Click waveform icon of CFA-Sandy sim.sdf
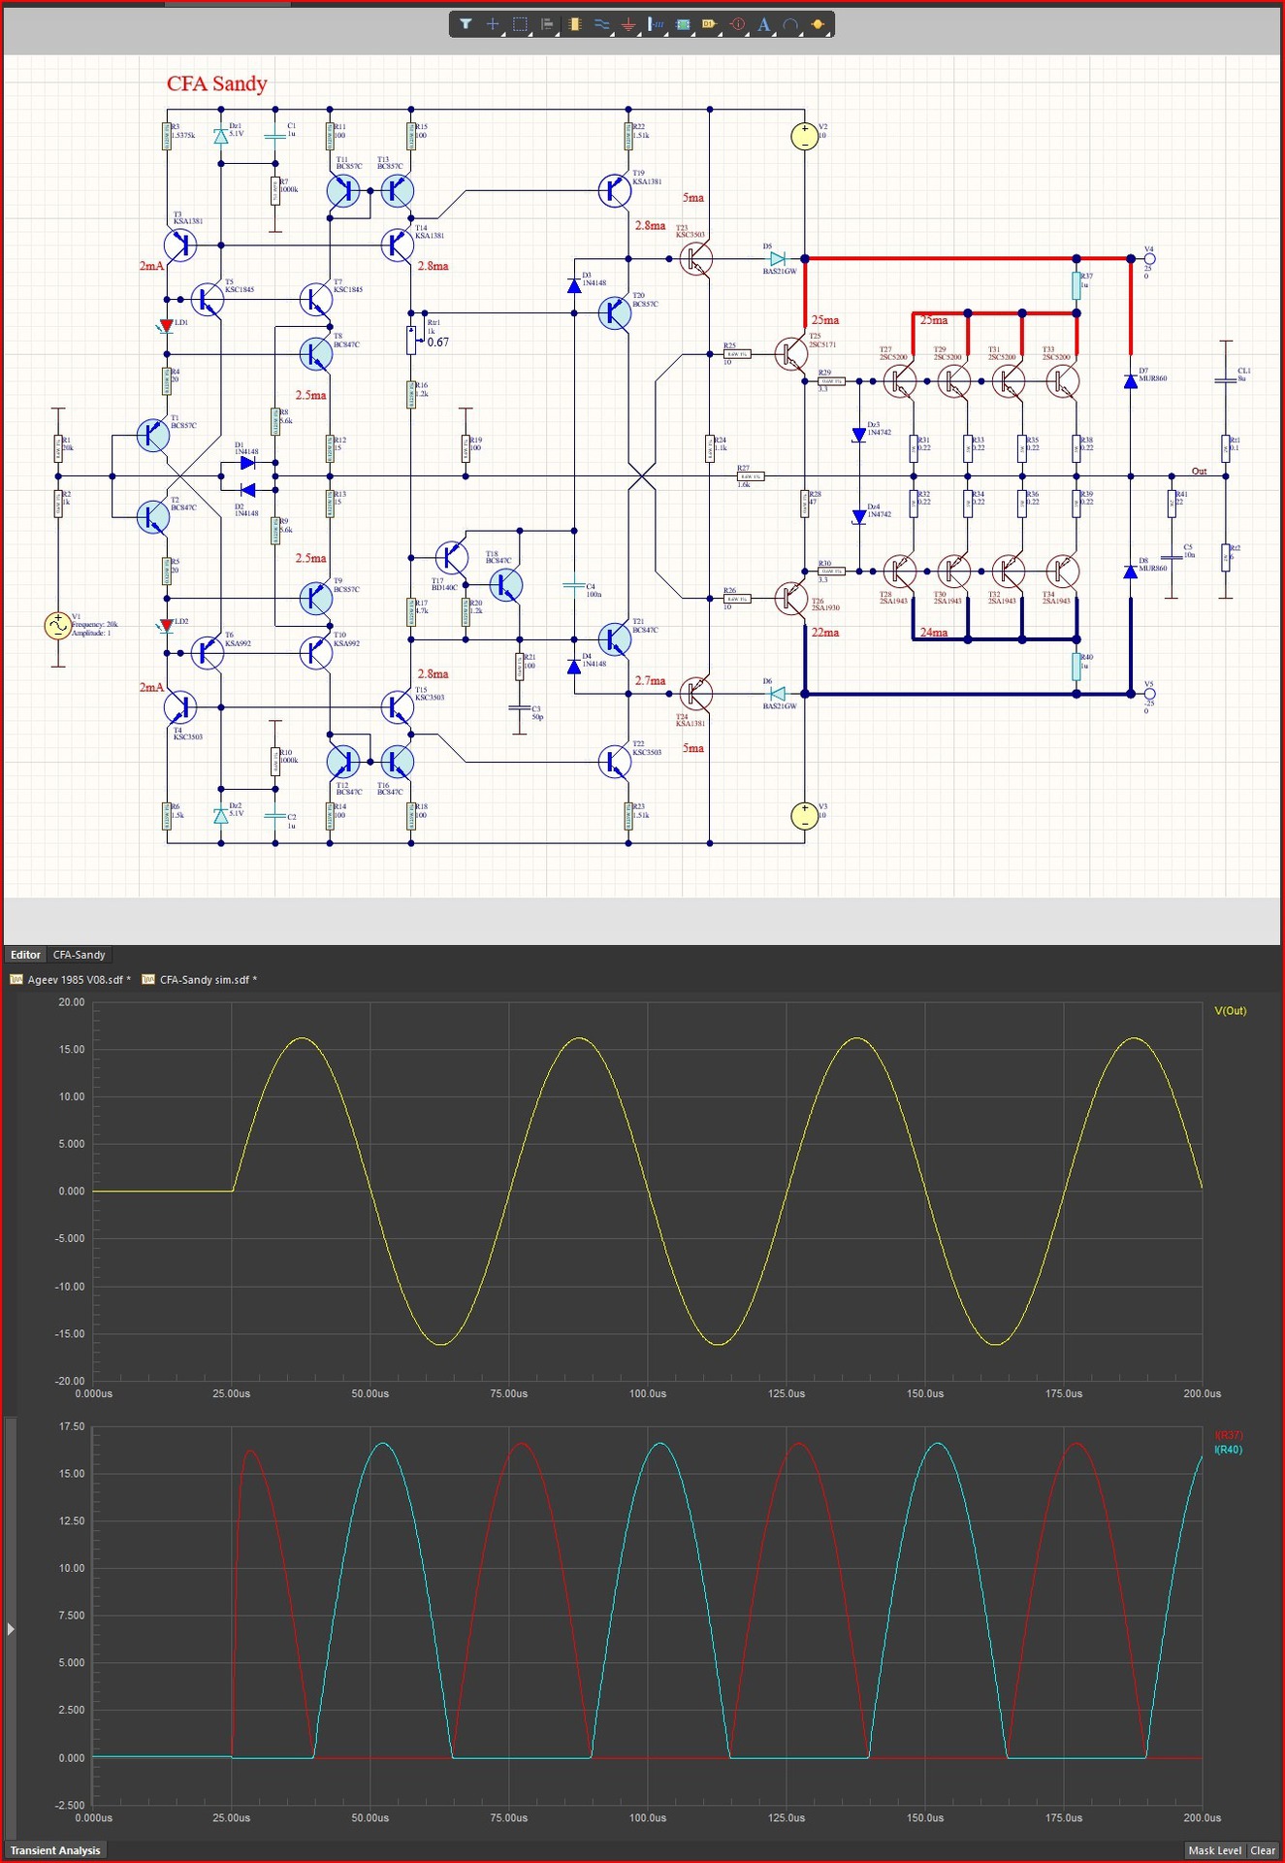The width and height of the screenshot is (1285, 1863). 148,980
